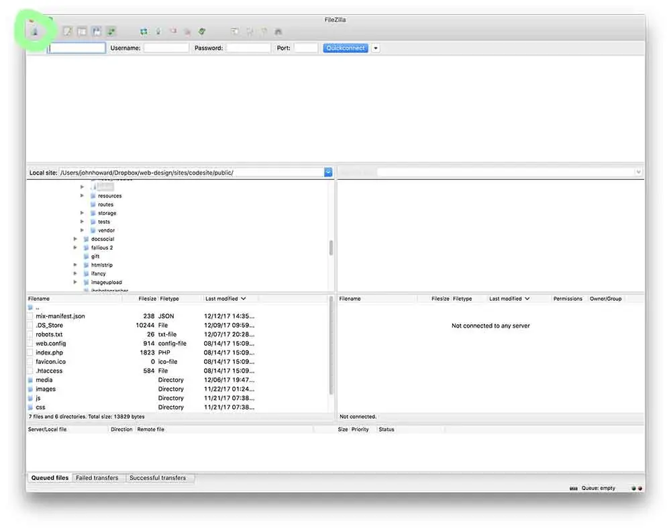Click the Quickconnect button
The height and width of the screenshot is (529, 671).
[346, 48]
